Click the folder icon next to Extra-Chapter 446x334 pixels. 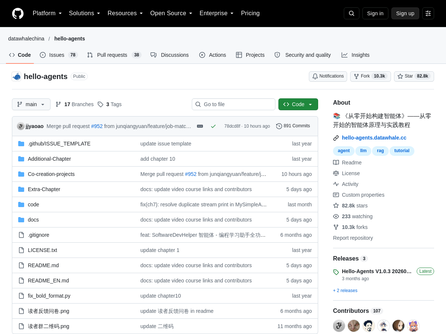tap(21, 189)
